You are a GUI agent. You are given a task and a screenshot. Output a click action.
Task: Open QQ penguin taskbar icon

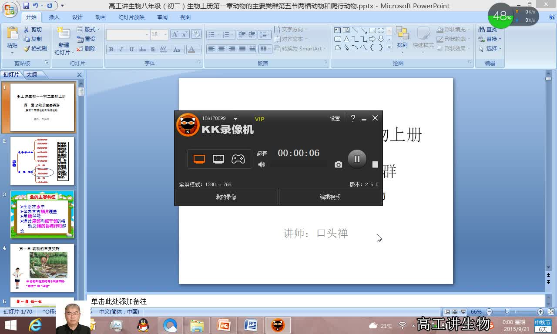143,325
